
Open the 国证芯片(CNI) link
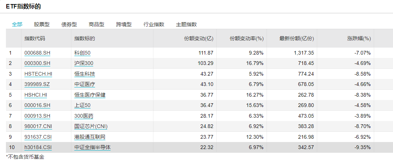click(x=91, y=127)
